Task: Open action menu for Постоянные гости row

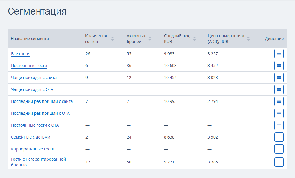Action: tap(279, 66)
